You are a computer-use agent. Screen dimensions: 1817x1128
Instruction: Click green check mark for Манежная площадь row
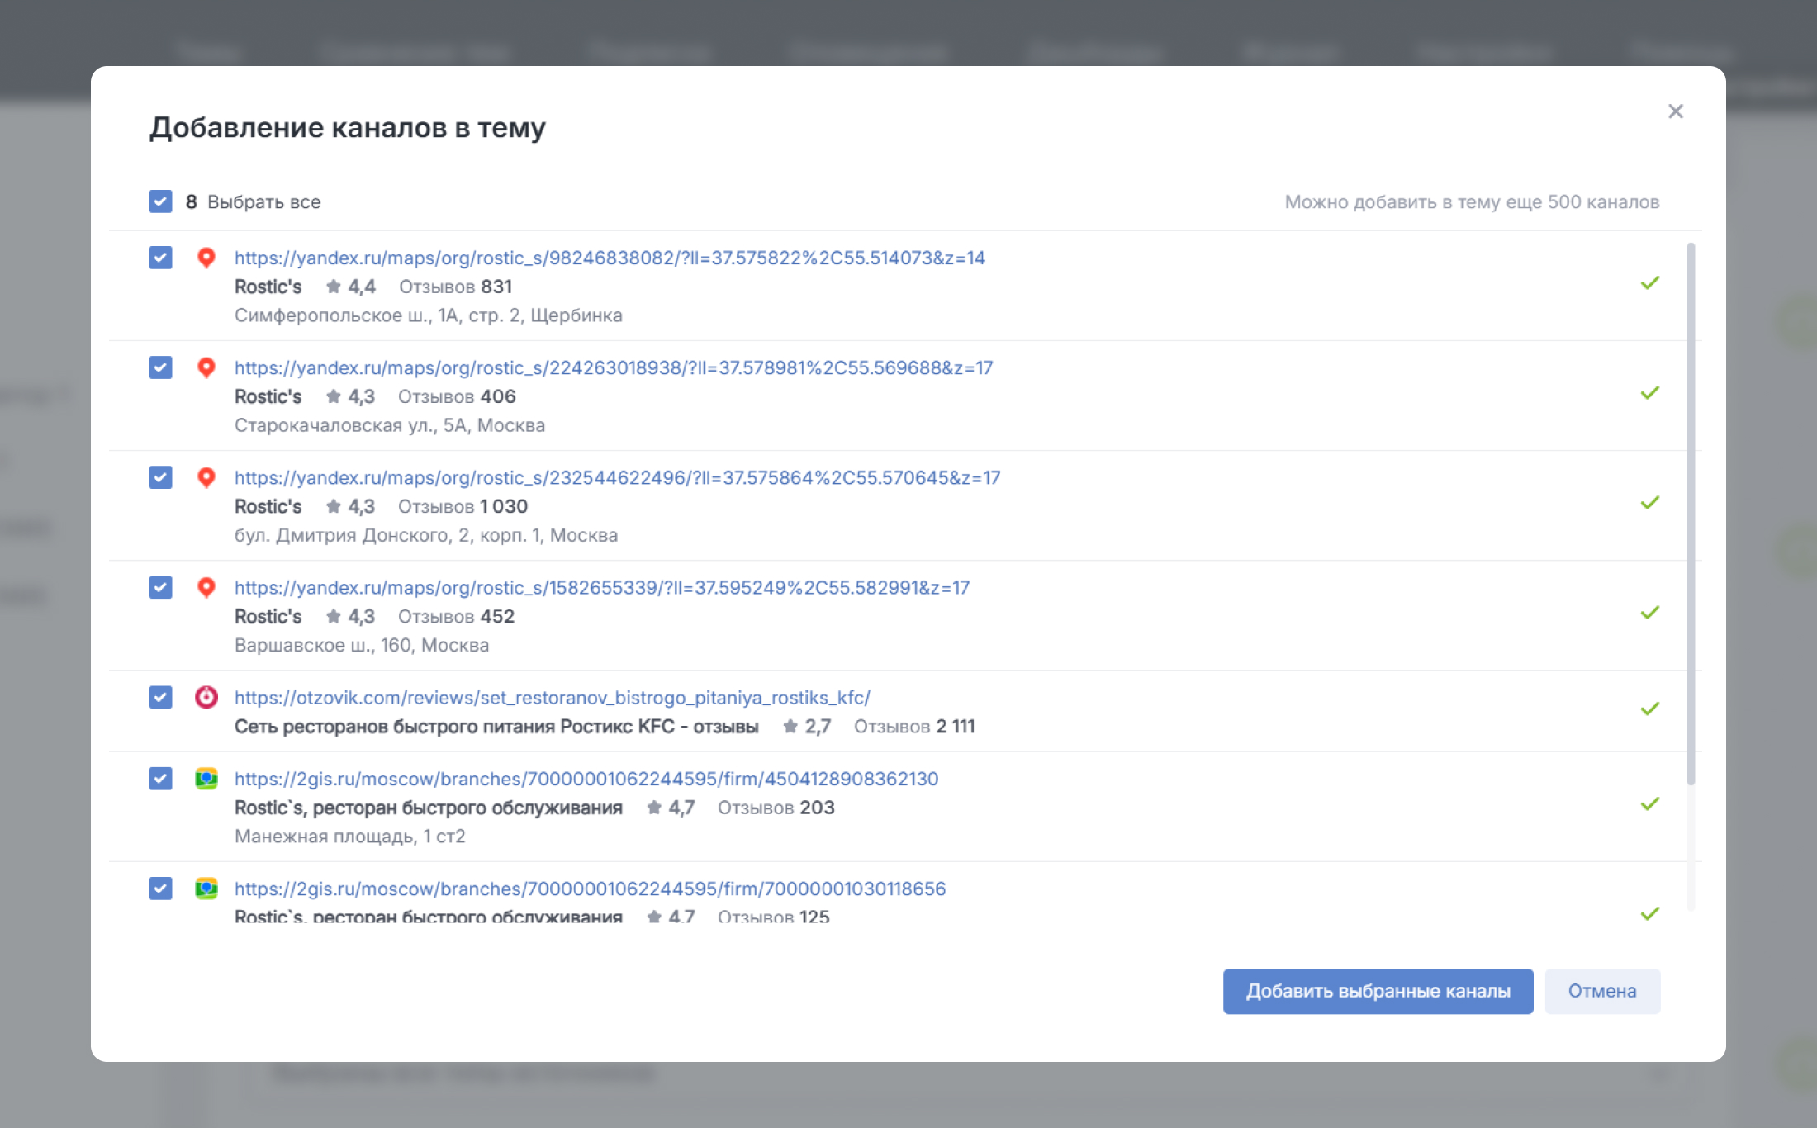coord(1650,804)
